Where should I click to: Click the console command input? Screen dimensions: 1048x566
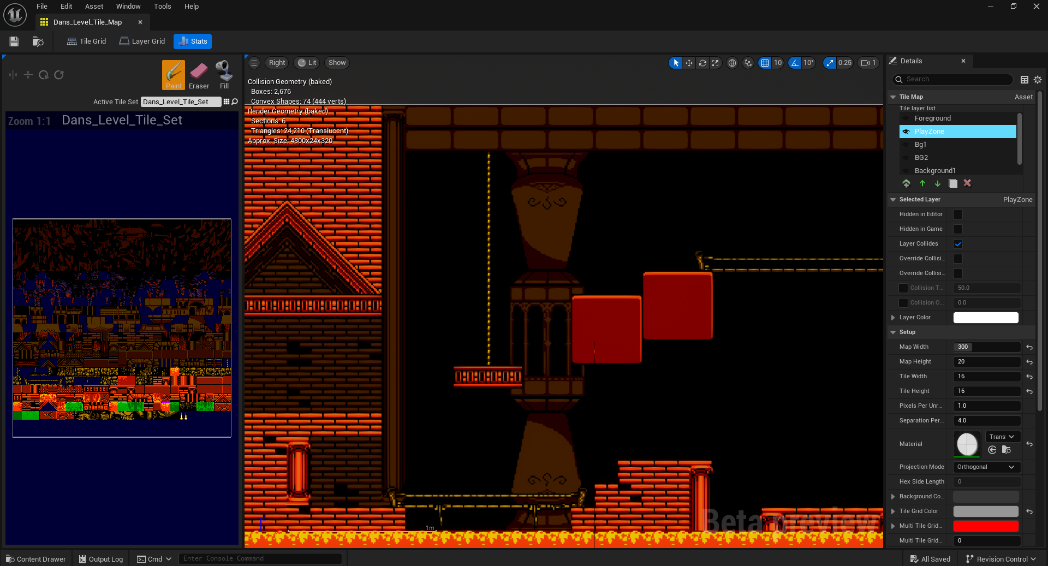tap(260, 559)
